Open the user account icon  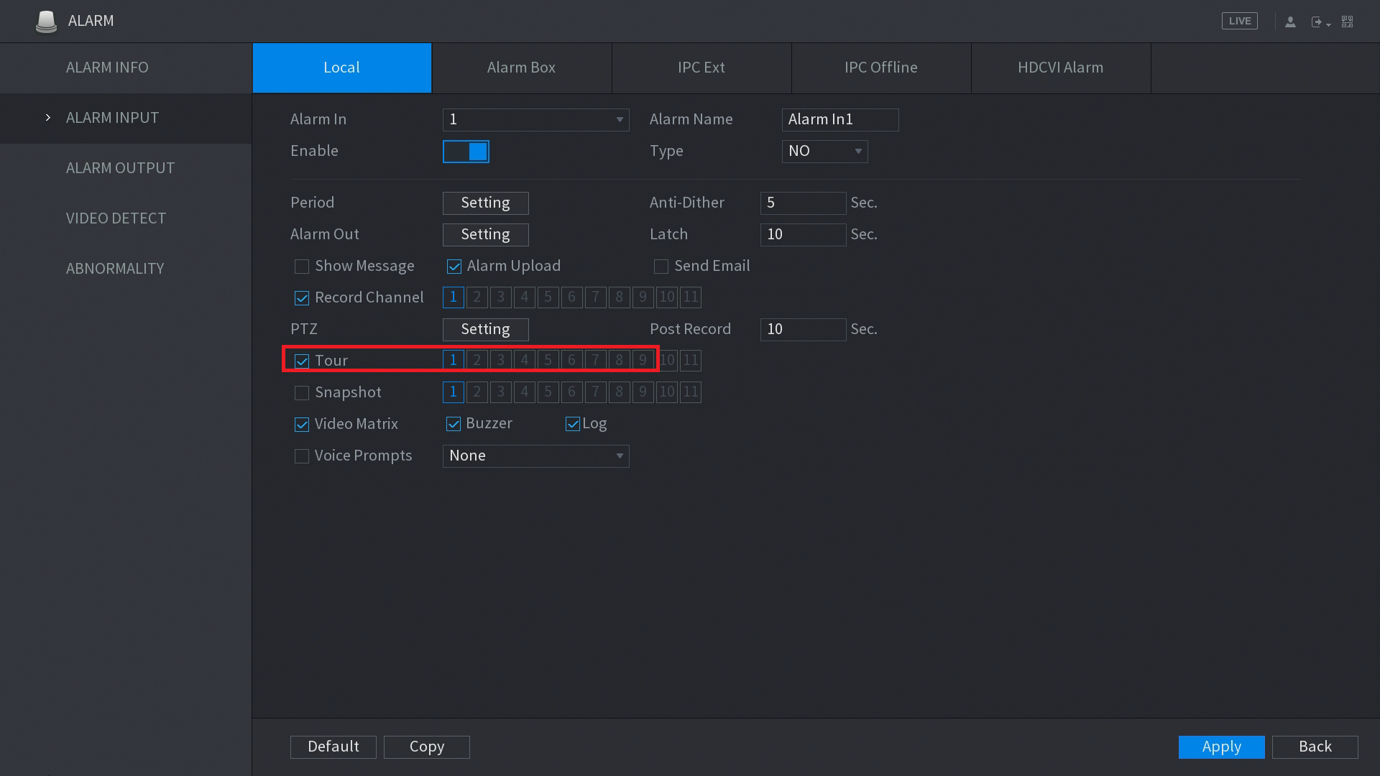click(1290, 22)
